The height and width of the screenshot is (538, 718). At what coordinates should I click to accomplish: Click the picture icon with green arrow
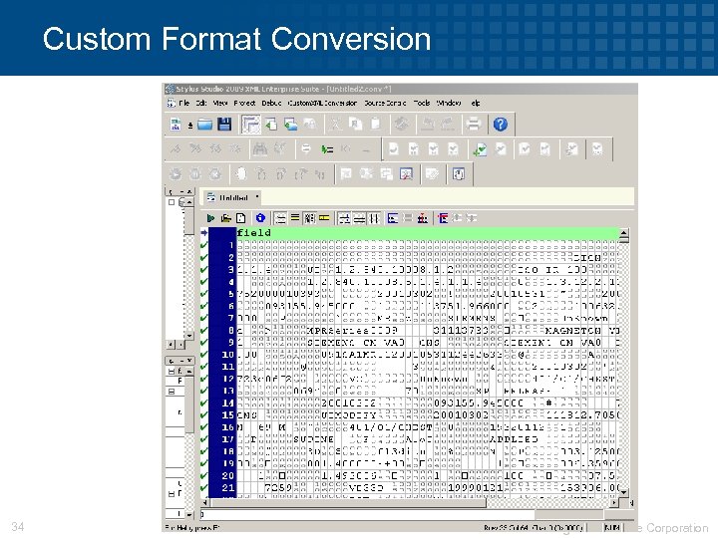[290, 124]
